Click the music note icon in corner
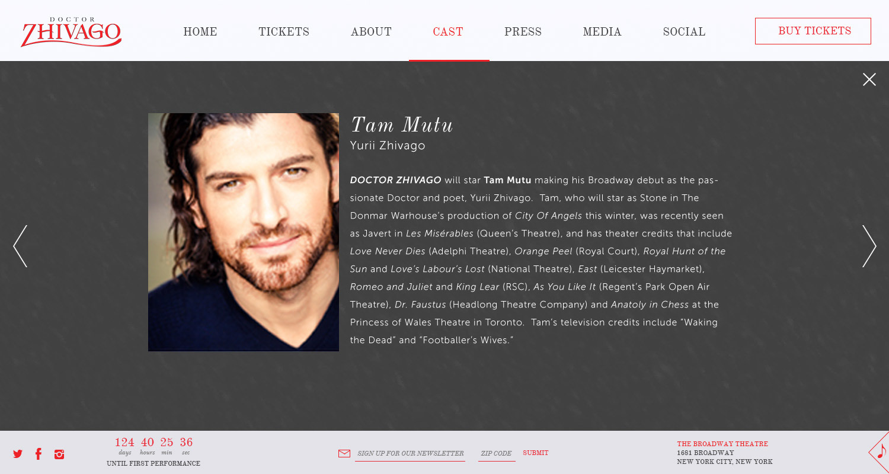Viewport: 889px width, 474px height. pos(881,452)
